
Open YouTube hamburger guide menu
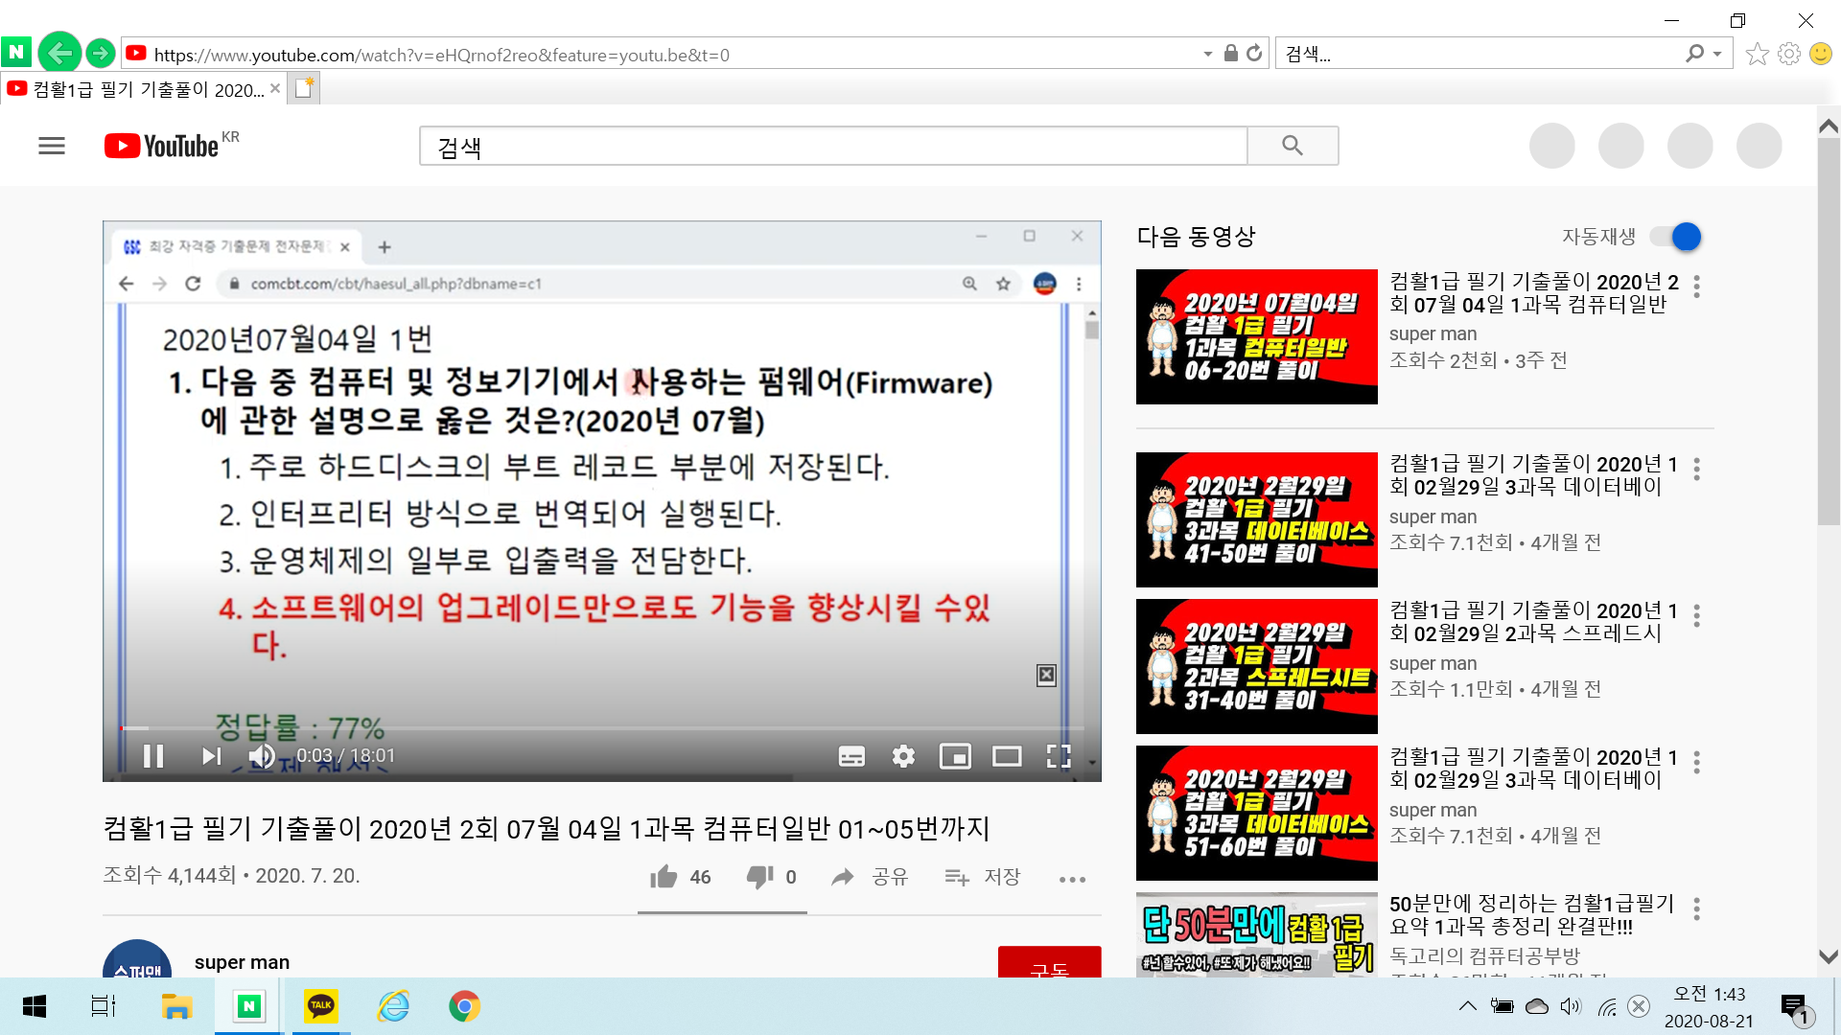tap(52, 146)
